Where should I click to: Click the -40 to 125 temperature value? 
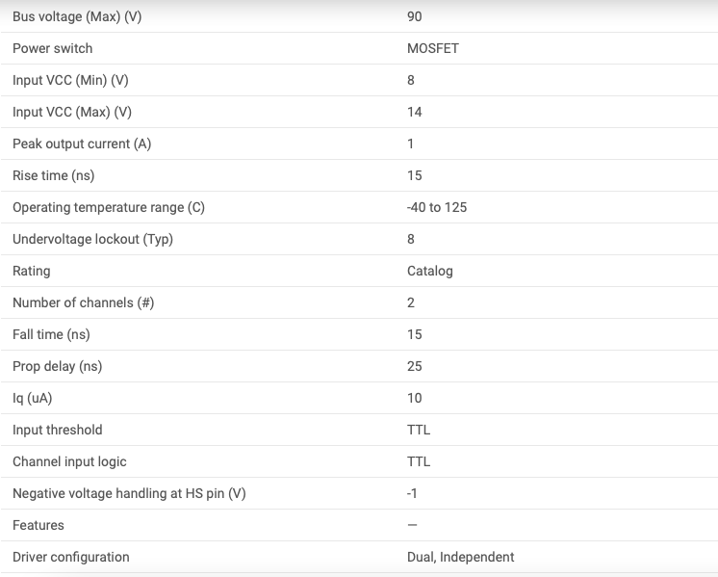(437, 207)
